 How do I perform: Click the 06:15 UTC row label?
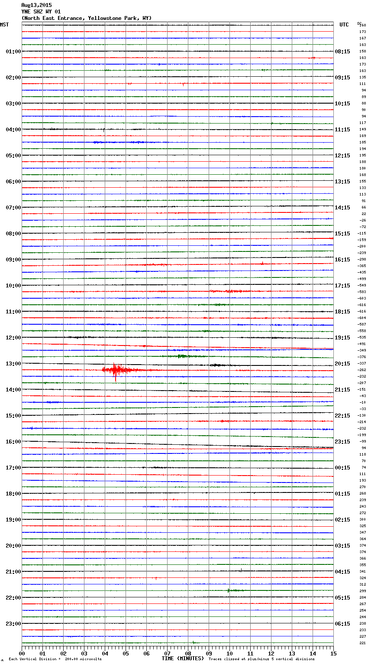[x=342, y=624]
